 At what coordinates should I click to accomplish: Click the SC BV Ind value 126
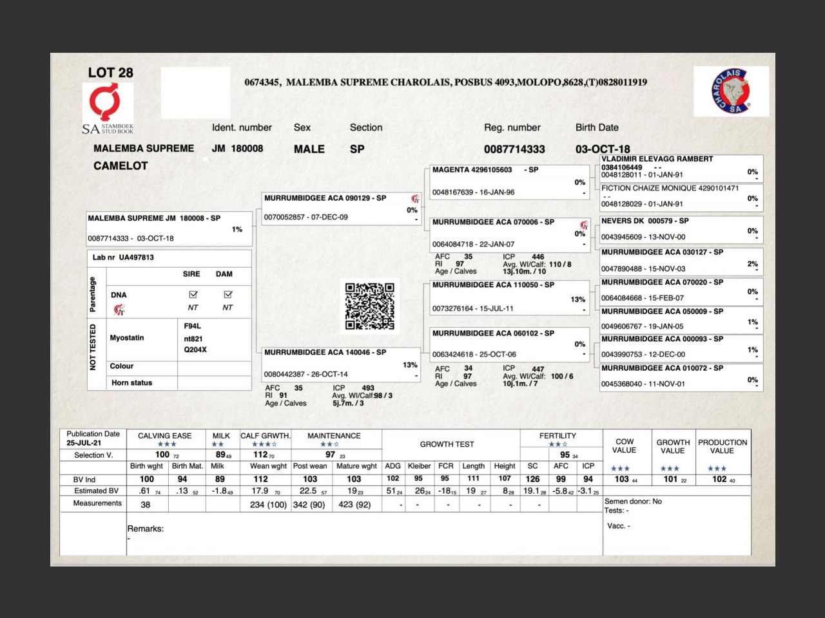click(x=532, y=479)
